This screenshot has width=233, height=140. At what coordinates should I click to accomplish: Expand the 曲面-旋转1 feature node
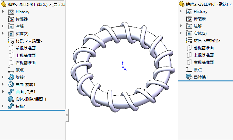tap(3, 84)
